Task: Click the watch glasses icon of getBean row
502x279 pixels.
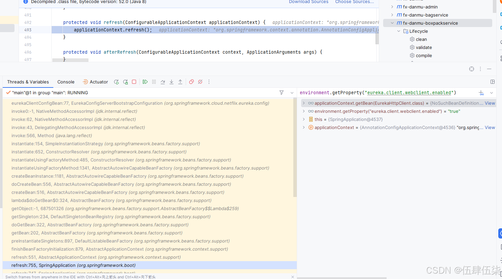Action: pos(311,103)
